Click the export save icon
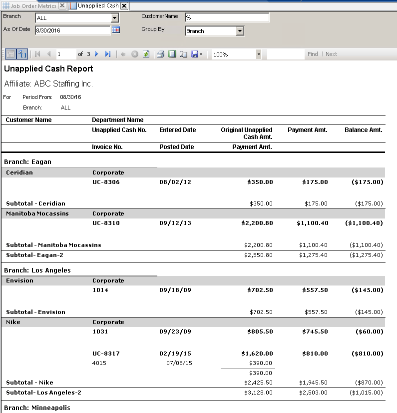 tap(194, 54)
